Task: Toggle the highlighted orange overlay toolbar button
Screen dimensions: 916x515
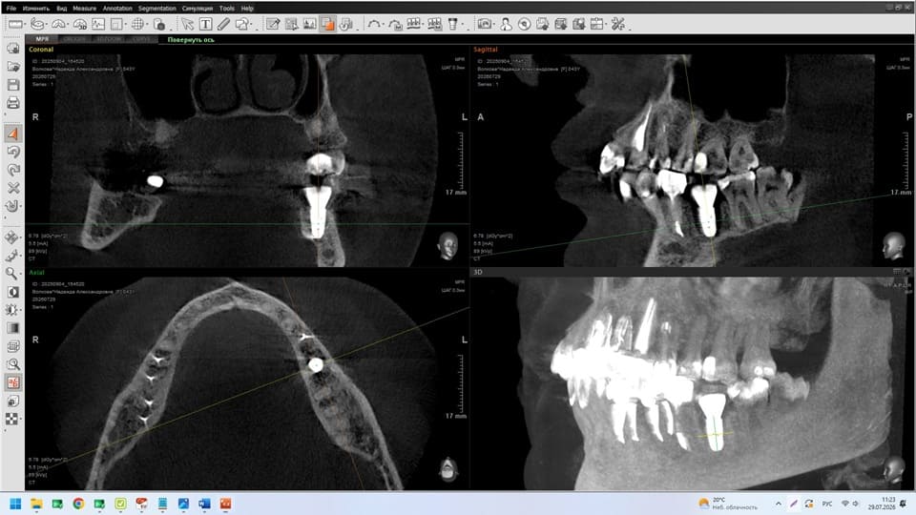Action: (x=327, y=24)
